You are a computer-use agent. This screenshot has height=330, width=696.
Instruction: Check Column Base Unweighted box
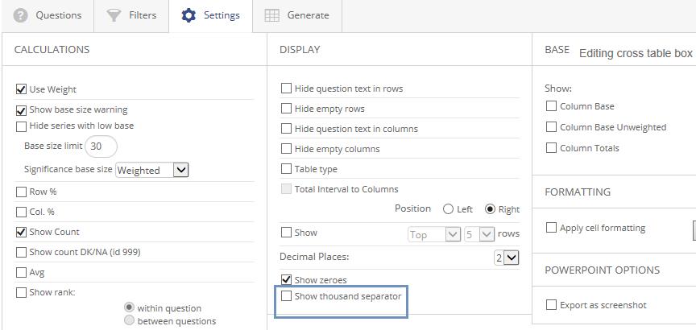point(552,127)
